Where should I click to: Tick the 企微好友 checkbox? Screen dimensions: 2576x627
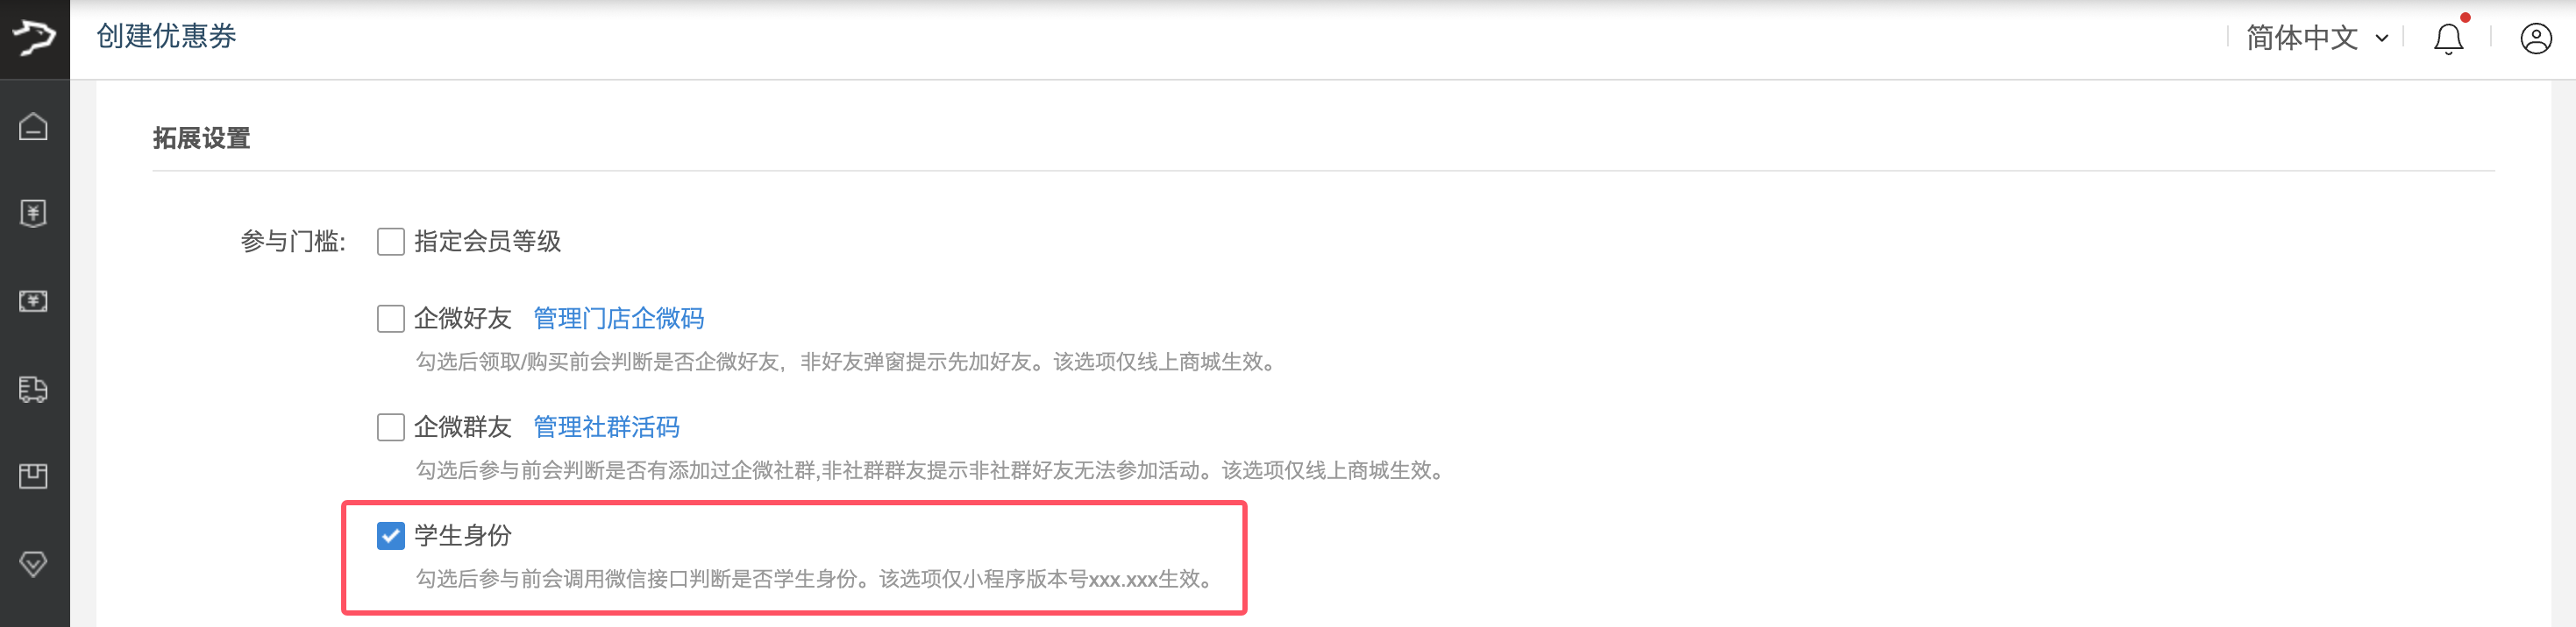coord(390,319)
